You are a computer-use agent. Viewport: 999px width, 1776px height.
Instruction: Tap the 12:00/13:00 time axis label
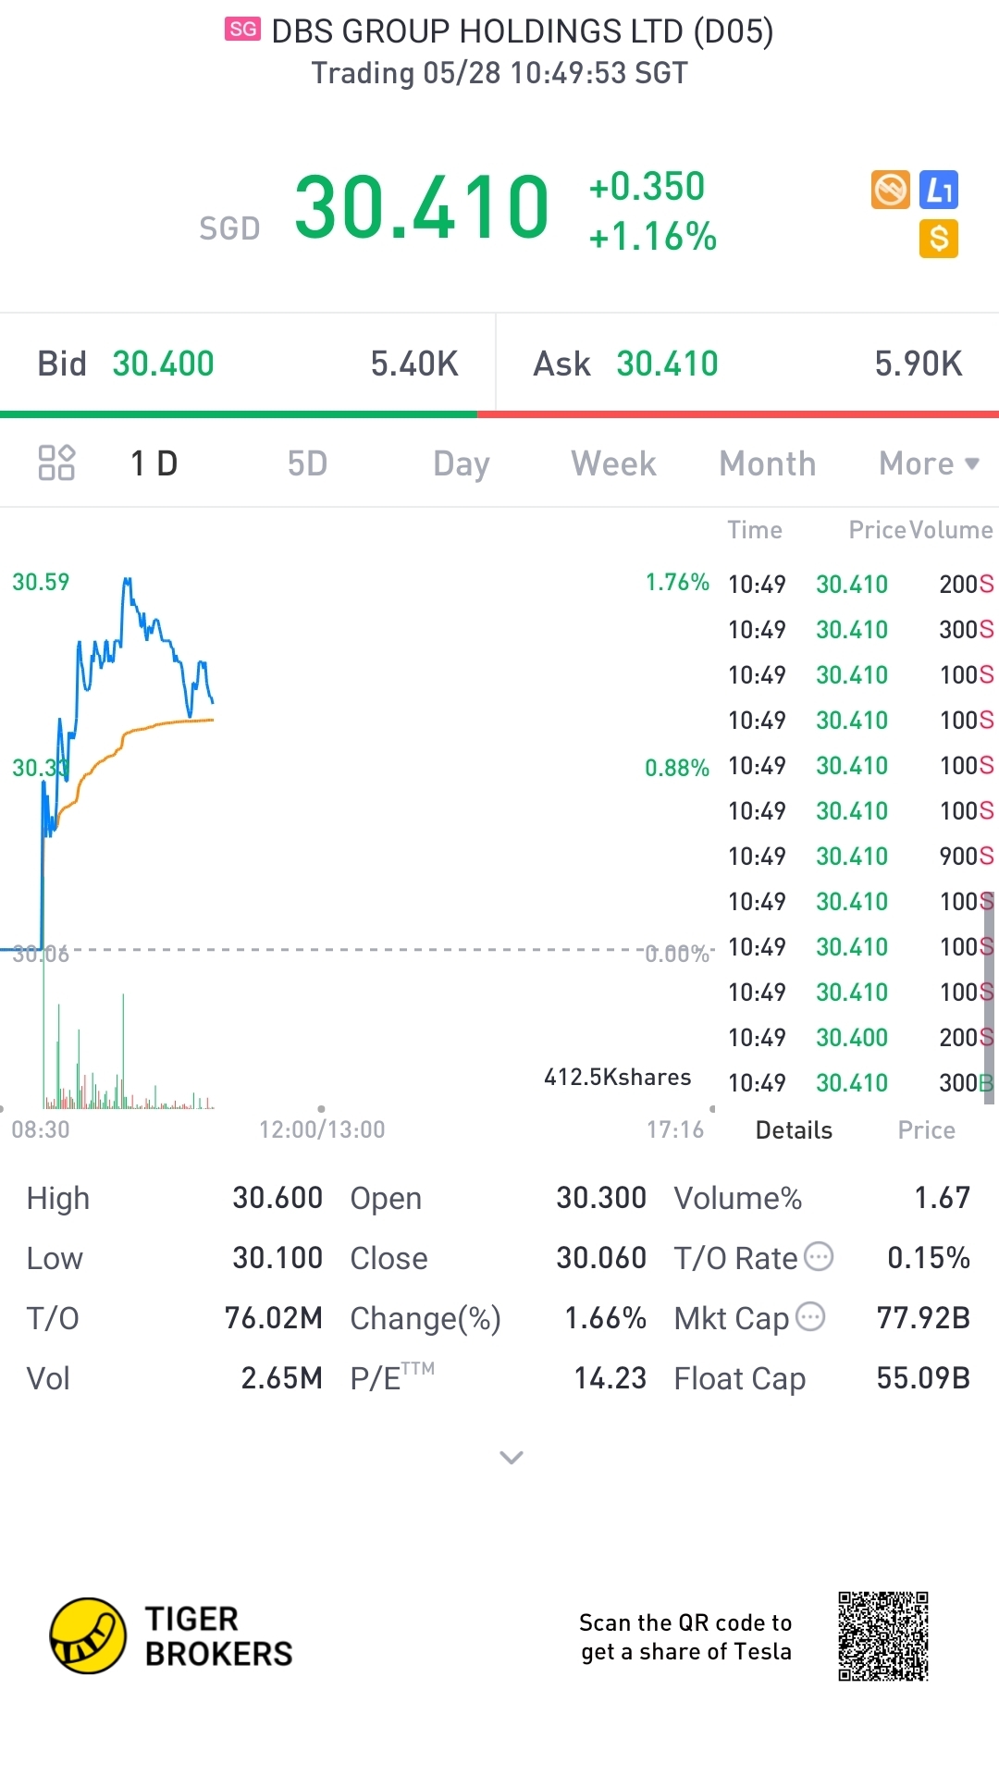coord(322,1130)
